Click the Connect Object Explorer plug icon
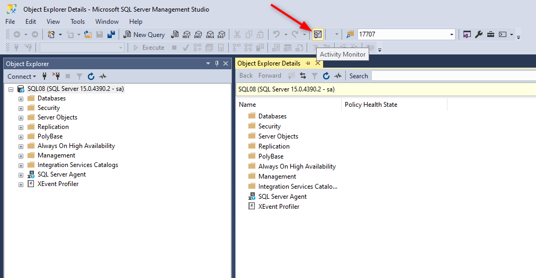 44,76
